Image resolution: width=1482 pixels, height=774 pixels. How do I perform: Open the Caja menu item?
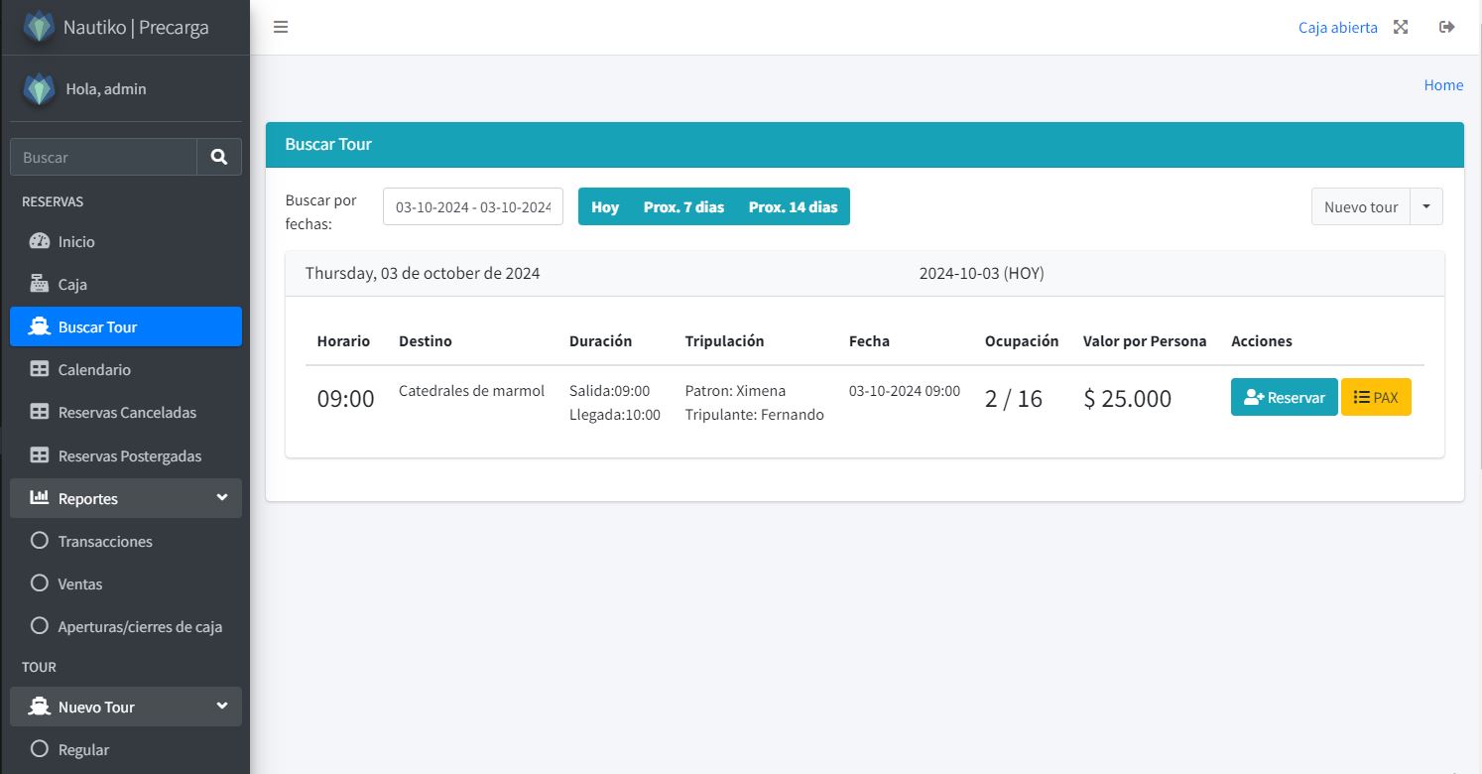72,285
